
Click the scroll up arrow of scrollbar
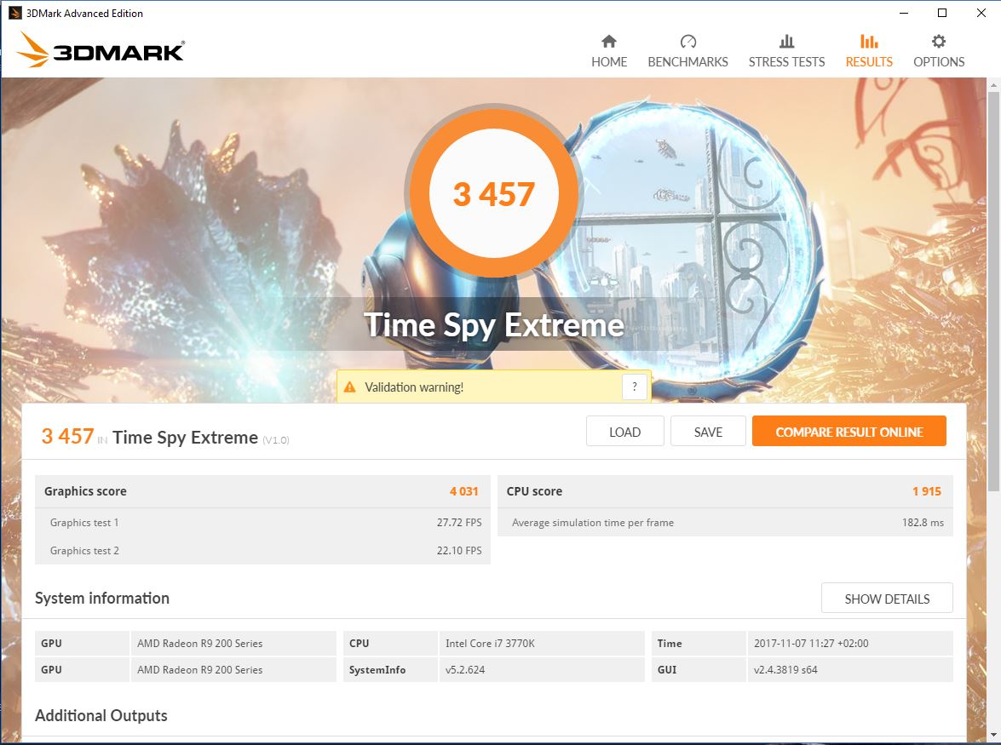pyautogui.click(x=993, y=84)
